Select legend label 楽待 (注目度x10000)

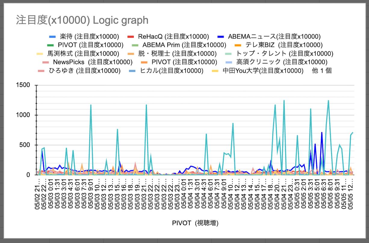[89, 37]
